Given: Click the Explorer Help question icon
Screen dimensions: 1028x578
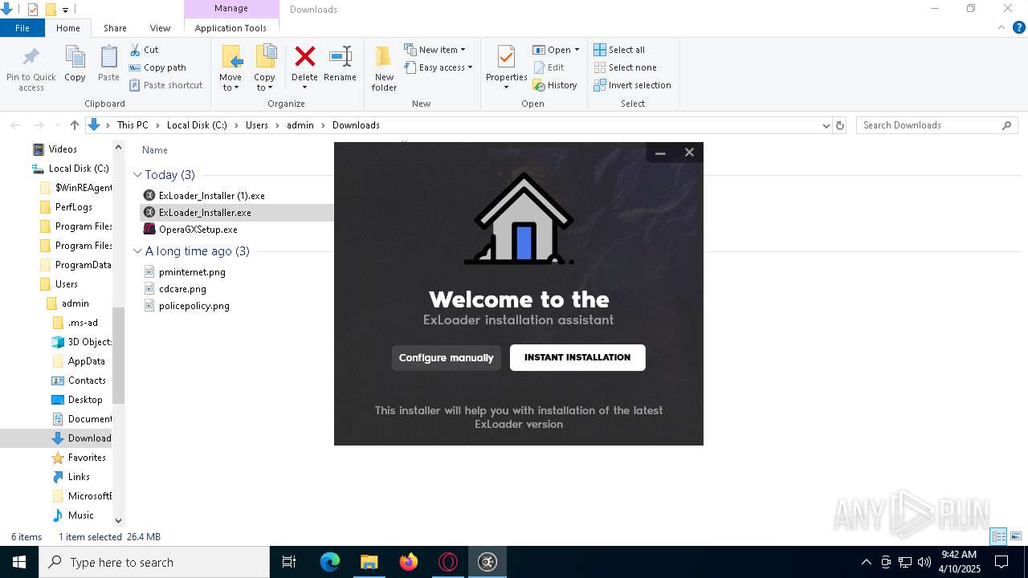Looking at the screenshot, I should tap(1019, 27).
